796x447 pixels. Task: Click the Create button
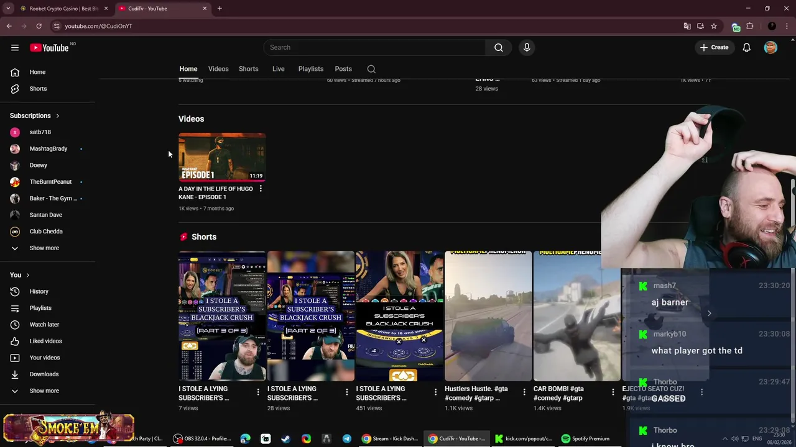coord(714,47)
